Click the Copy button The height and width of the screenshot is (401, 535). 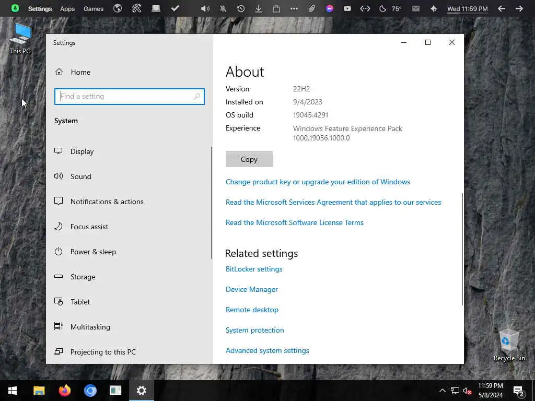pos(249,159)
